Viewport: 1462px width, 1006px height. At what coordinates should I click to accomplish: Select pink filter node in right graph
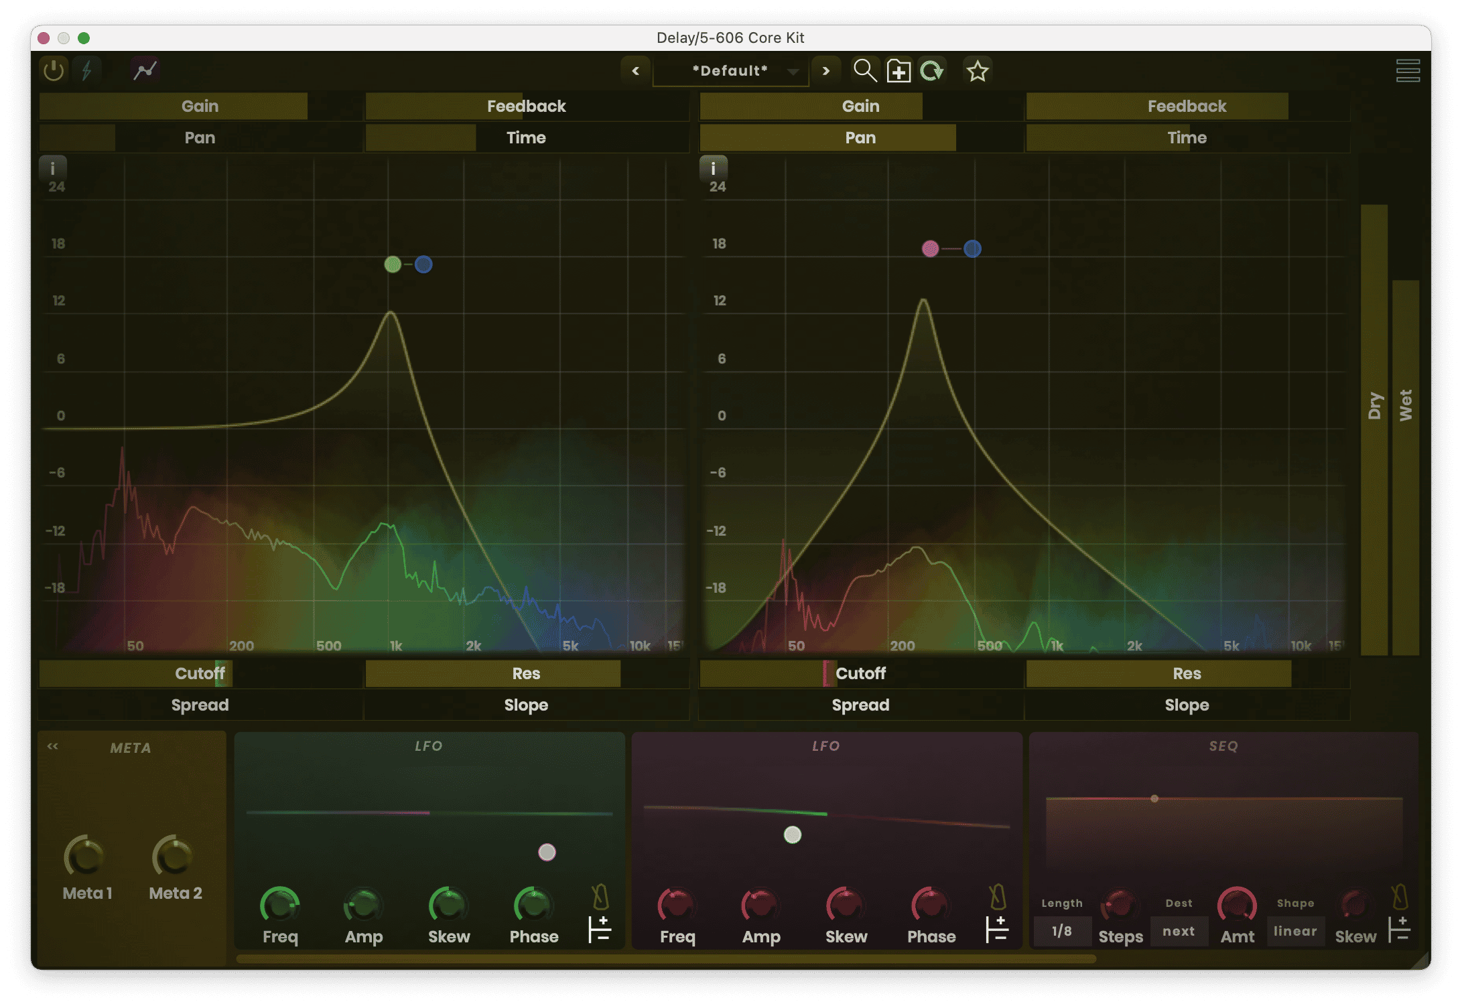tap(930, 249)
